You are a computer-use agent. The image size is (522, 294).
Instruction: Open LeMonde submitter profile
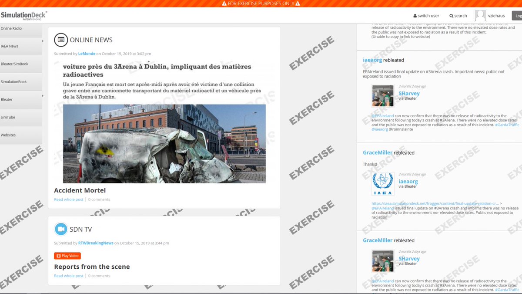87,54
